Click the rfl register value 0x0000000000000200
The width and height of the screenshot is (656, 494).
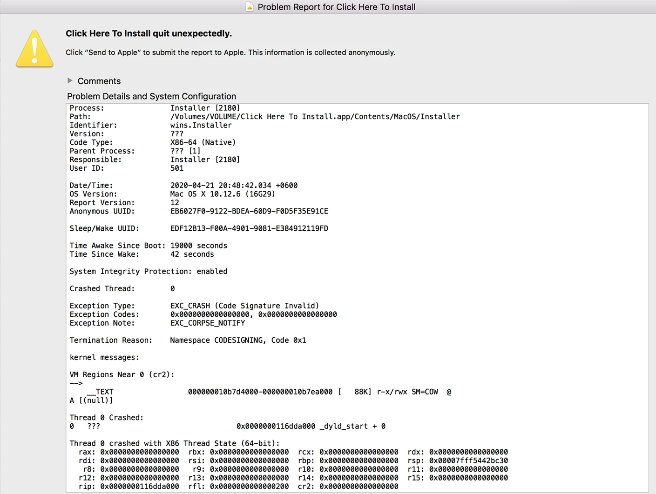point(249,487)
